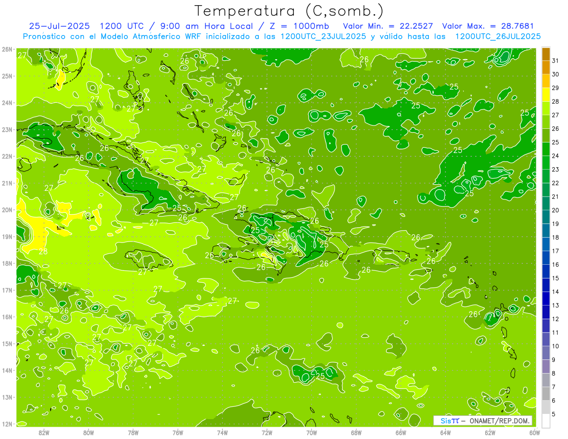Click the '66W' longitude axis label

pos(401,432)
